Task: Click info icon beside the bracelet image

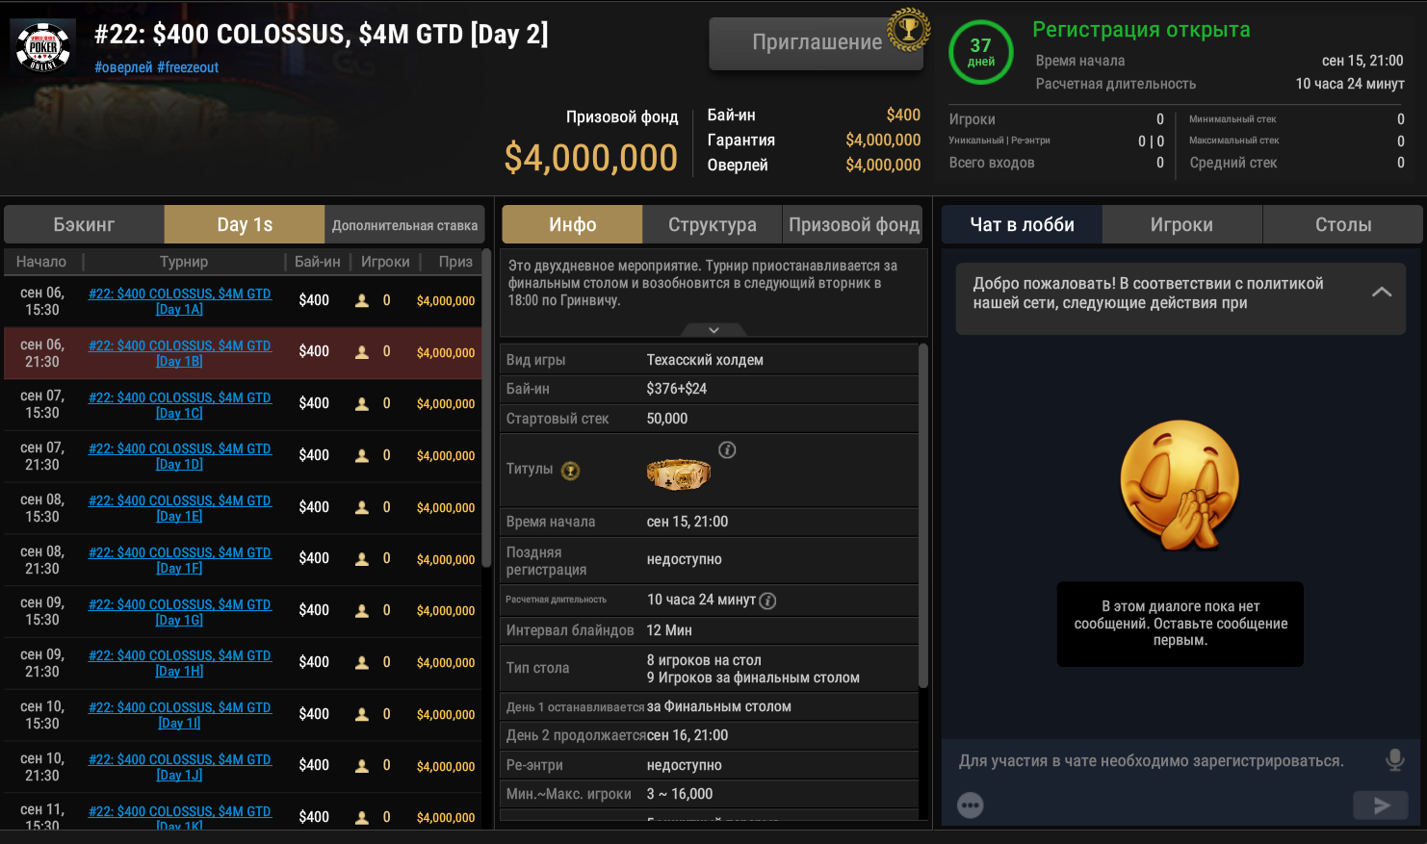Action: tap(728, 449)
